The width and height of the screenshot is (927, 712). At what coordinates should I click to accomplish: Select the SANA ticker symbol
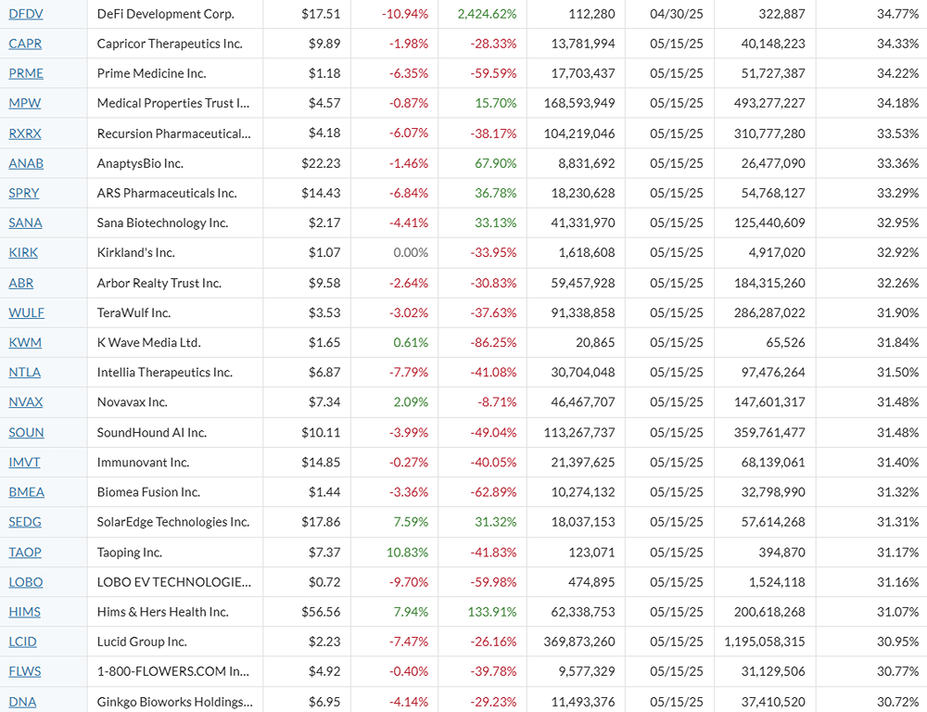pyautogui.click(x=25, y=222)
